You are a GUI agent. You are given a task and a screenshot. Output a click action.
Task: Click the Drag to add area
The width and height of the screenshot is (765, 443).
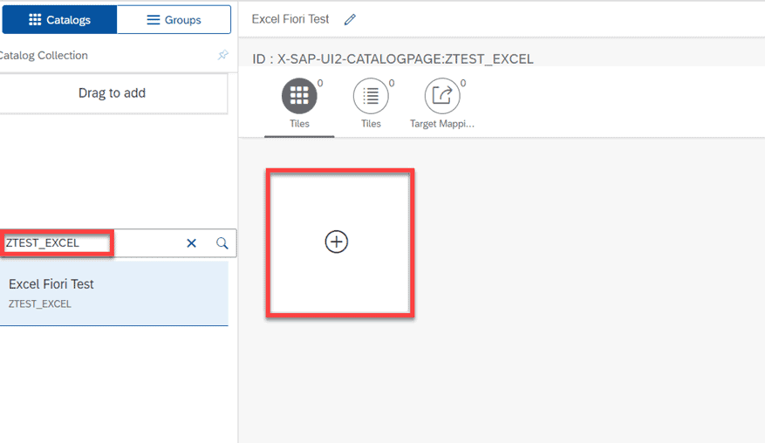tap(113, 93)
